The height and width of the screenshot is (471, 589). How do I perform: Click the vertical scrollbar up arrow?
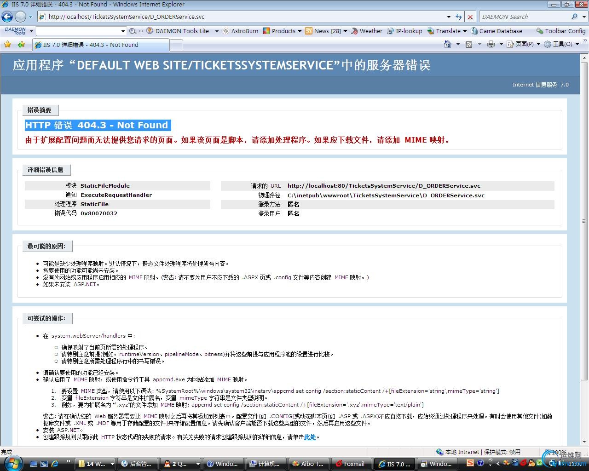click(x=584, y=57)
